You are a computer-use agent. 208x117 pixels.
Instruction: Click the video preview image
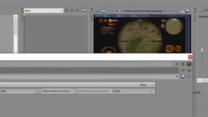[x=142, y=34]
